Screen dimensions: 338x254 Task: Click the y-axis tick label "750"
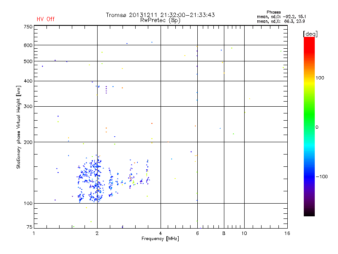pos(28,27)
